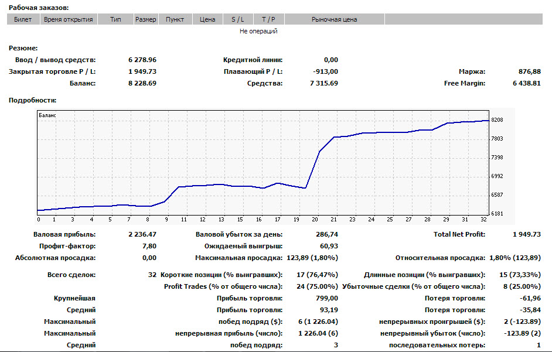The height and width of the screenshot is (352, 552).
Task: Click the 'Абсолютная просадка:' label
Action: (55, 258)
